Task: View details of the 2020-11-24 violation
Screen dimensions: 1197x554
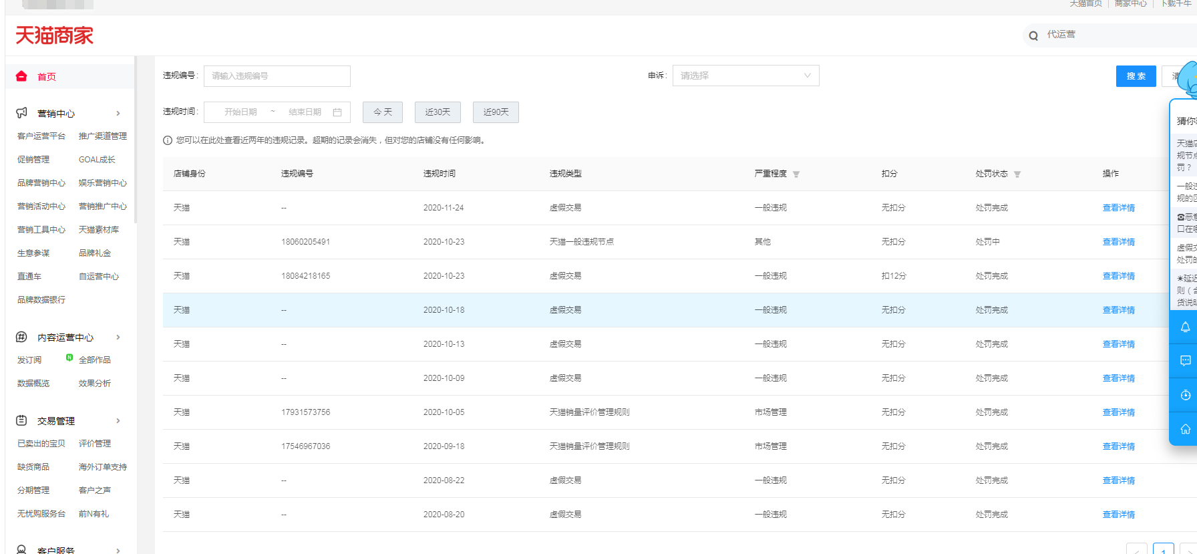Action: (x=1119, y=208)
